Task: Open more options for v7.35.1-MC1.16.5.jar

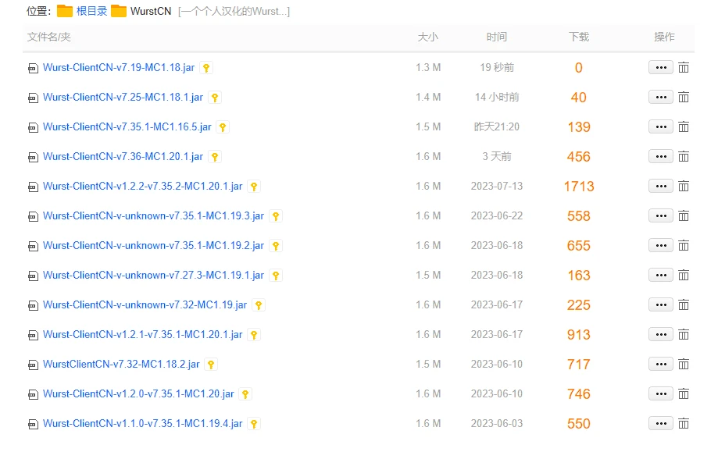Action: point(661,127)
